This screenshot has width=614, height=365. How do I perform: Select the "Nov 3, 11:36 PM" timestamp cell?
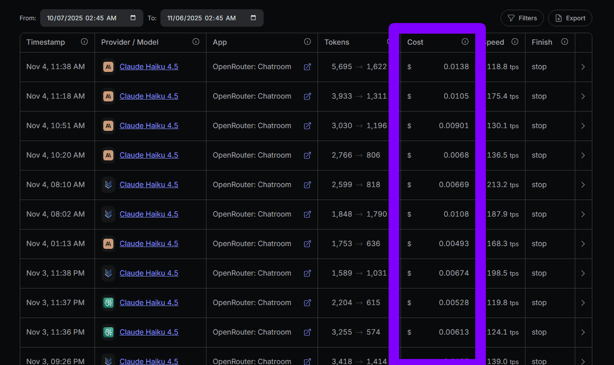click(55, 332)
